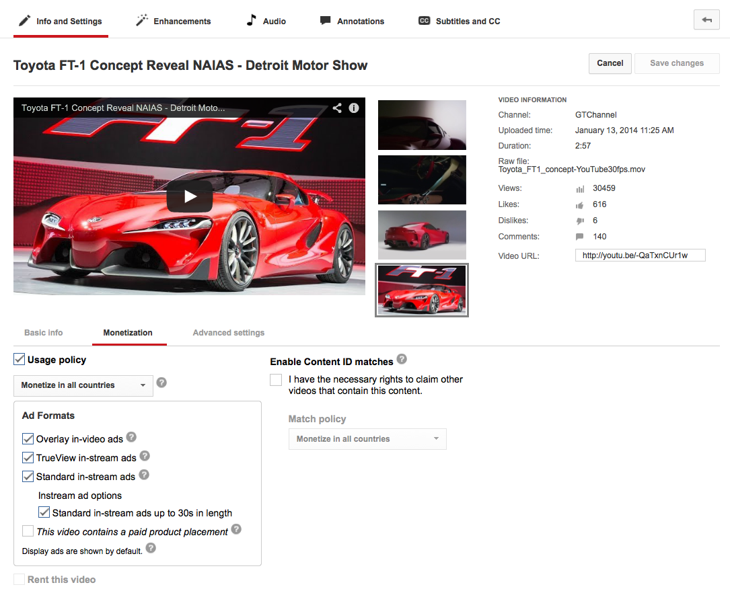Open the Subtitles and CC tab

tap(460, 22)
